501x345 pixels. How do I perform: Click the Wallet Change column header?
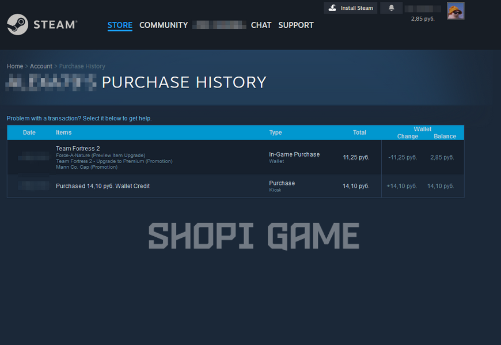point(407,137)
